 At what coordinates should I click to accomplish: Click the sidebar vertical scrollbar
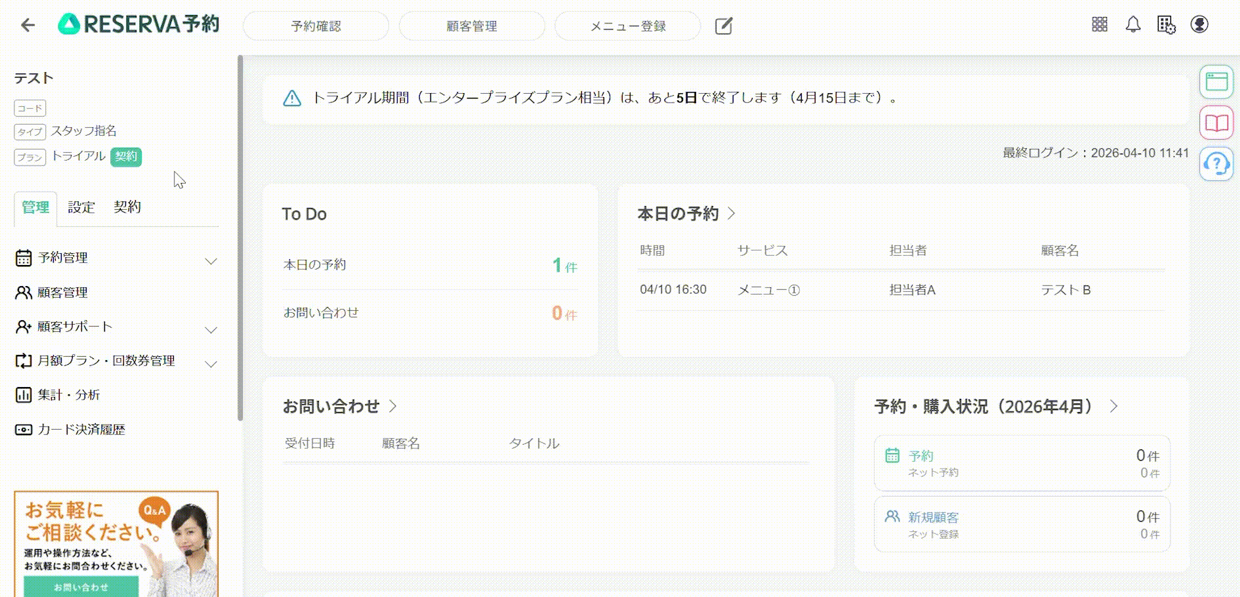240,237
